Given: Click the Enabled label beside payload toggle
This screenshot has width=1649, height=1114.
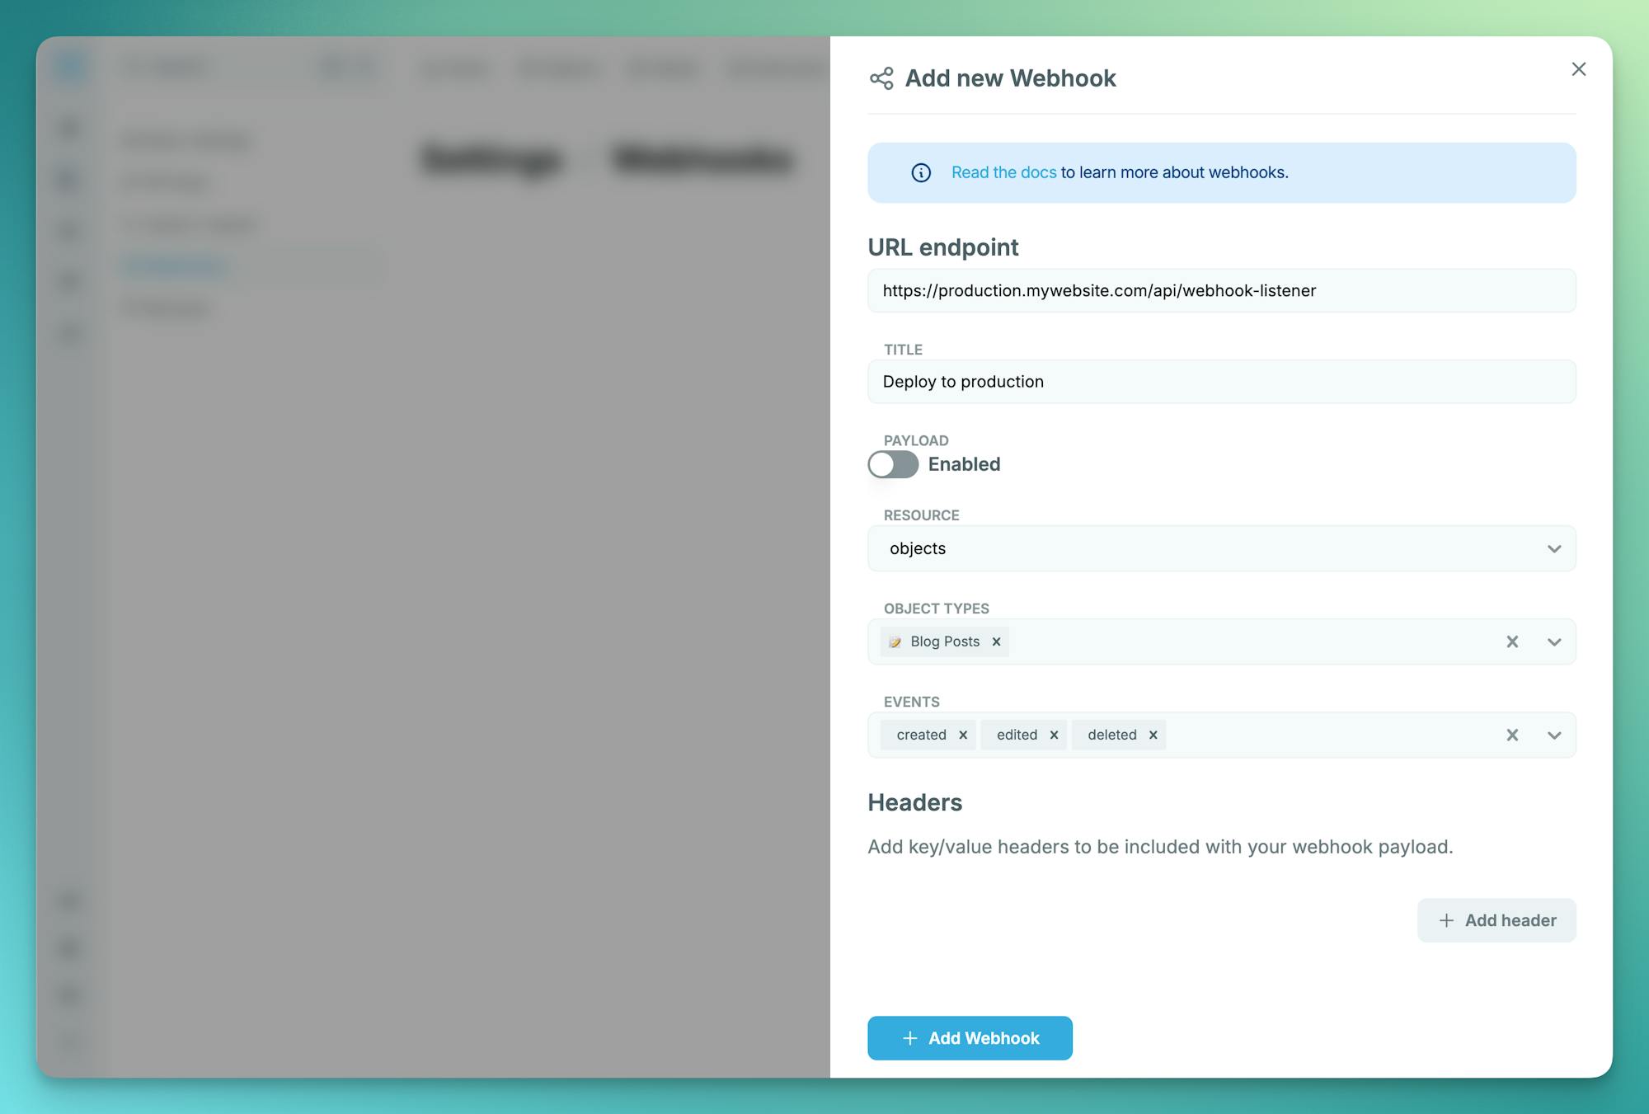Looking at the screenshot, I should (964, 464).
